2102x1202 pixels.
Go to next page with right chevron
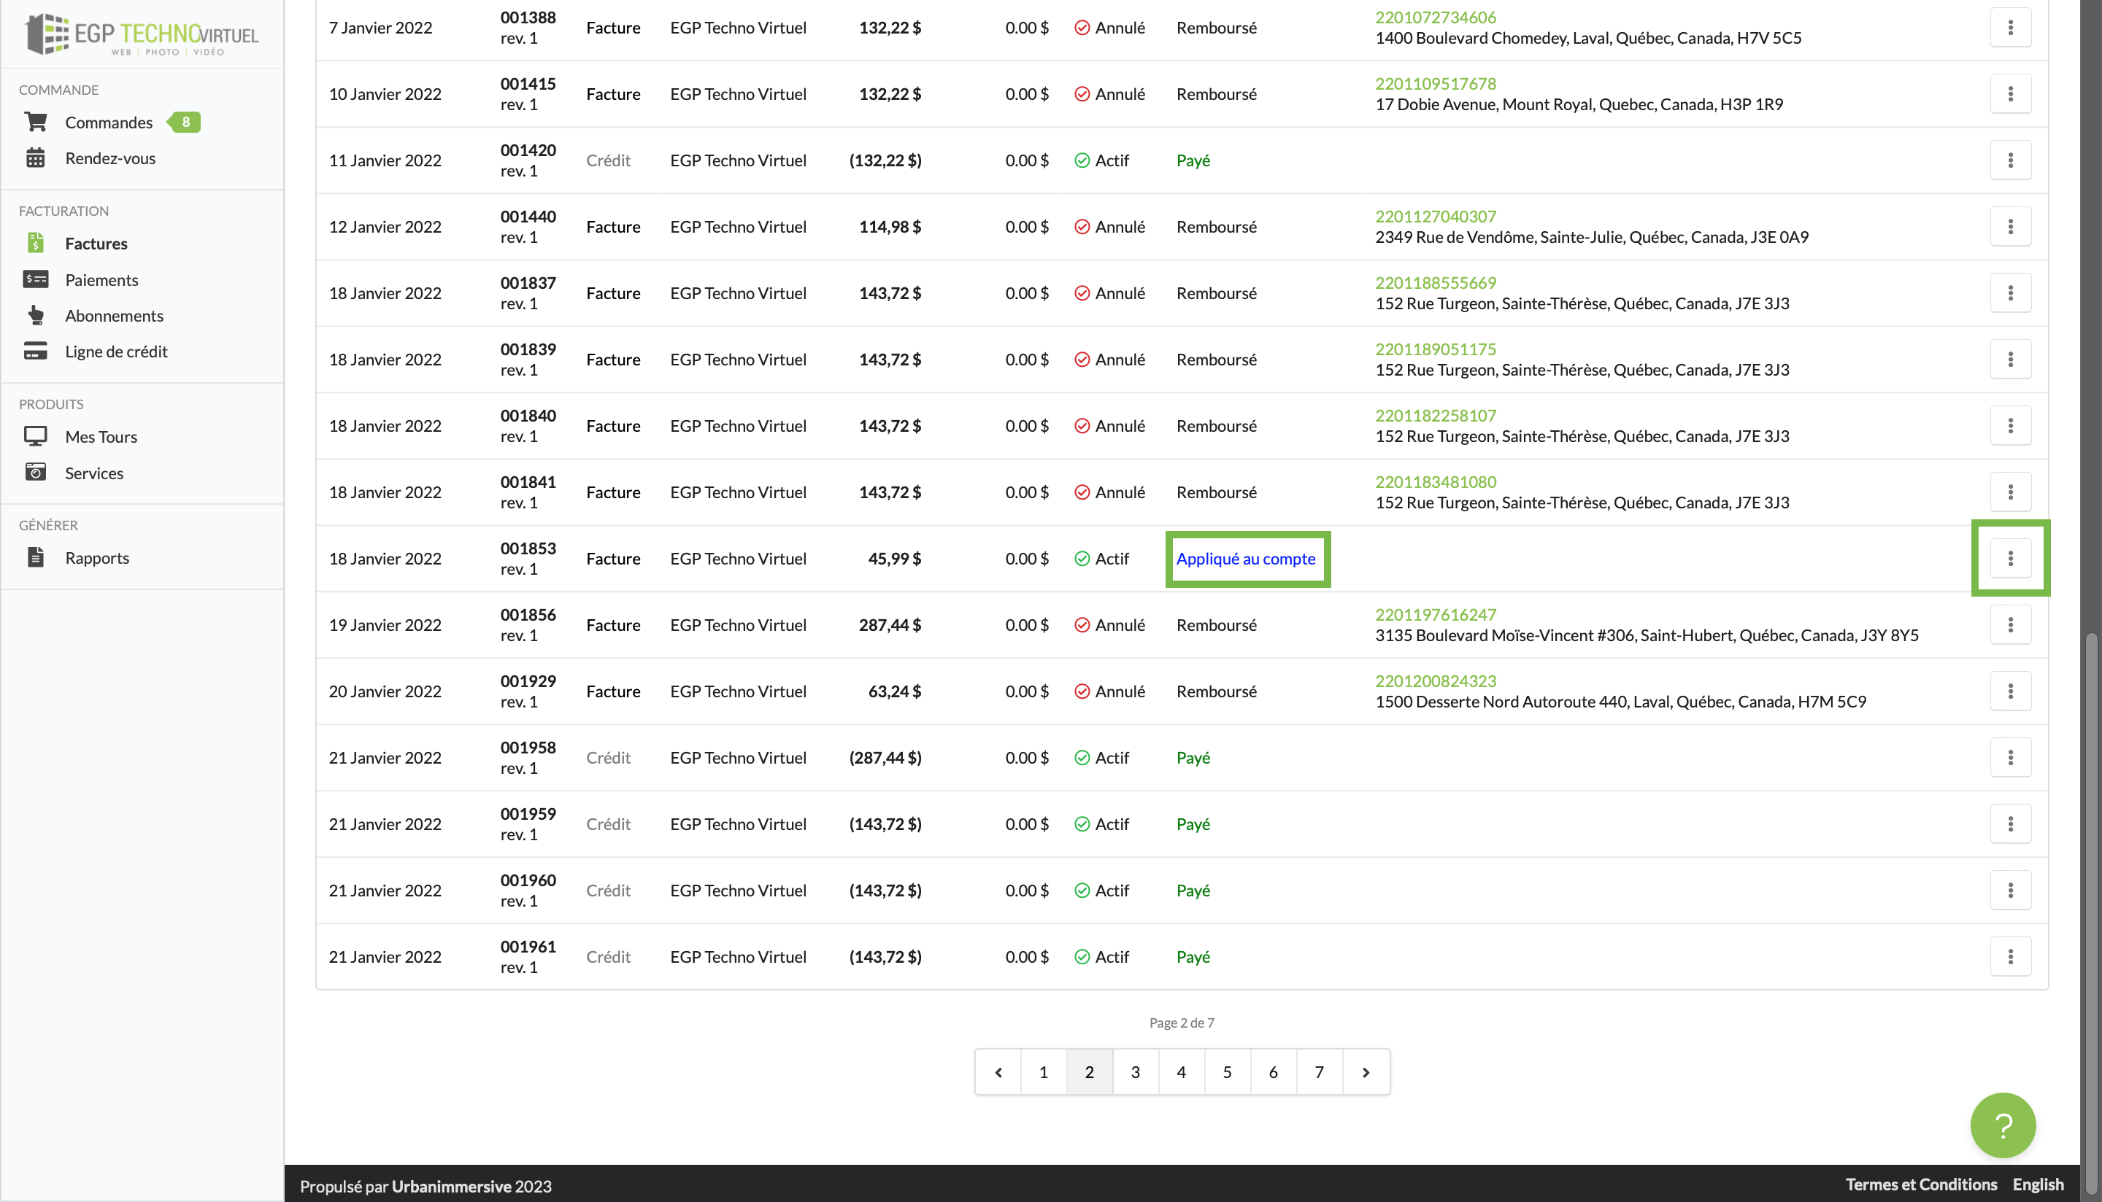[x=1366, y=1072]
